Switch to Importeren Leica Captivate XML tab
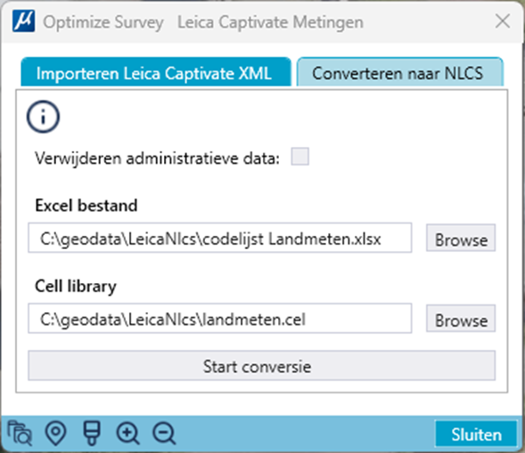This screenshot has height=453, width=525. click(x=156, y=72)
